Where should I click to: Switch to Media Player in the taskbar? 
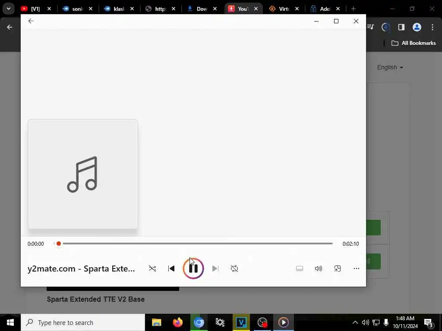coord(284,322)
